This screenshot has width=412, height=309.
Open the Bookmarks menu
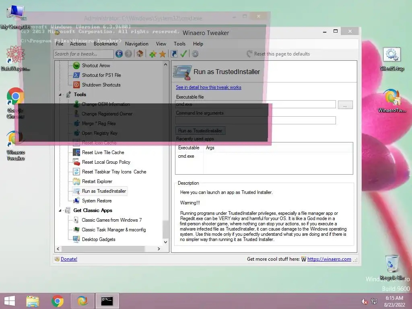pos(106,44)
